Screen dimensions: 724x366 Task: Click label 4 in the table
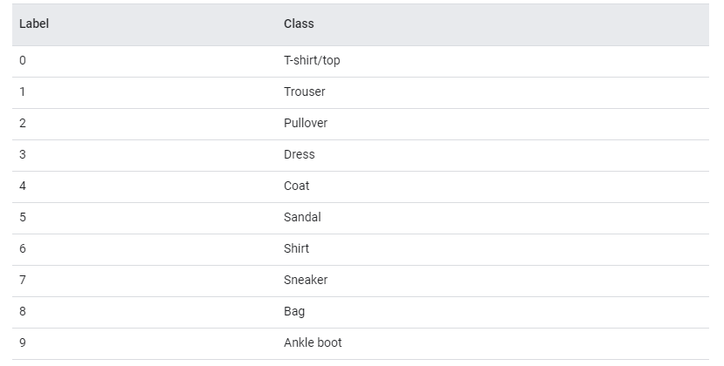(23, 186)
